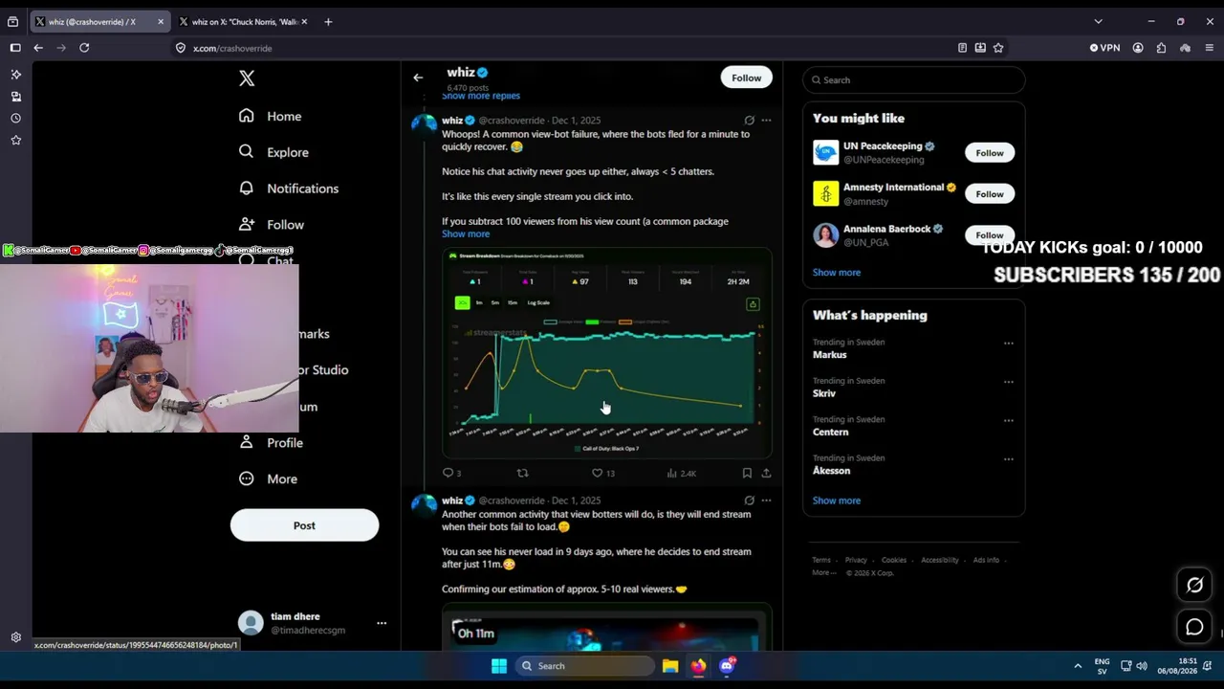This screenshot has width=1224, height=689.
Task: Open options for the Åkesson trend
Action: (1008, 459)
